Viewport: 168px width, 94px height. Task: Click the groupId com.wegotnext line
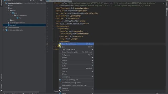pyautogui.click(x=71, y=11)
